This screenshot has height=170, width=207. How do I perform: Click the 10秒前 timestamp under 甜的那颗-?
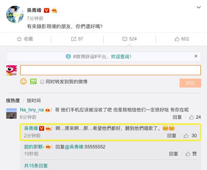click(31, 154)
